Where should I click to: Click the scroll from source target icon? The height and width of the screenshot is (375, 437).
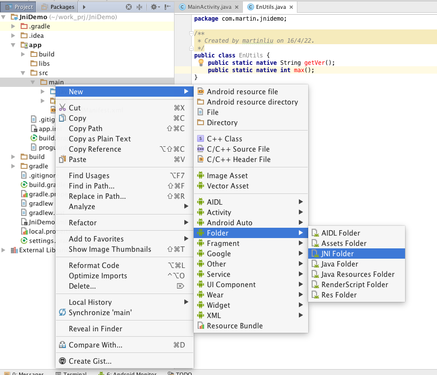pyautogui.click(x=129, y=7)
